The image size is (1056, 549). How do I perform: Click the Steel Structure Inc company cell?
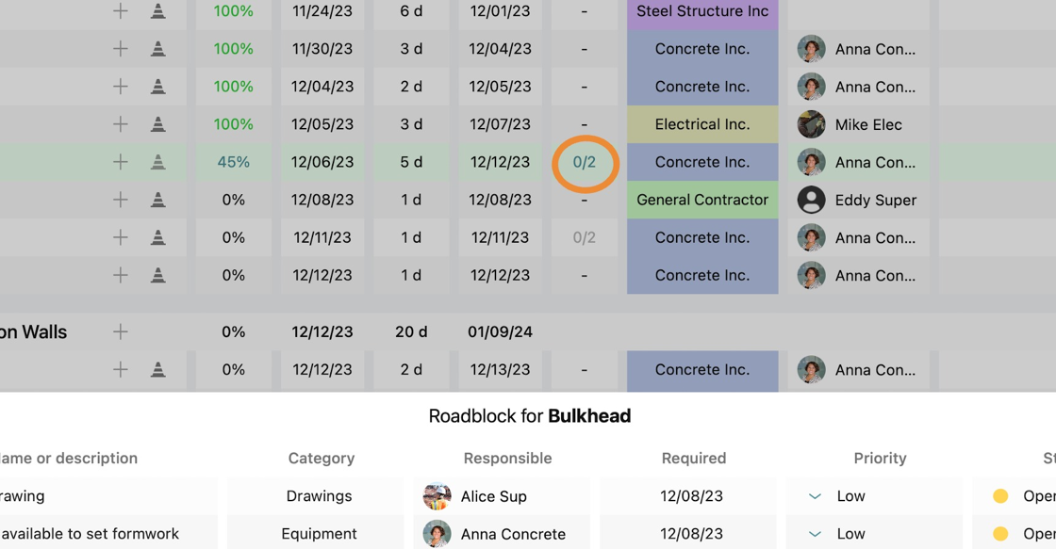click(702, 13)
